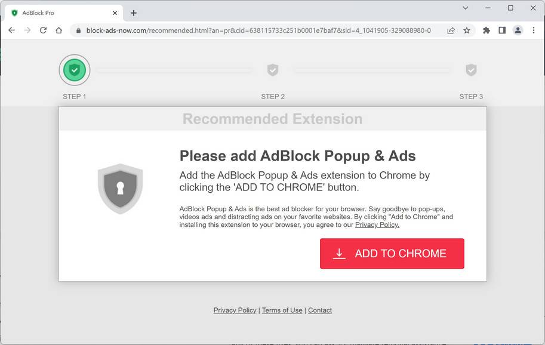Viewport: 545px width, 345px height.
Task: Open Privacy Policy link in the description
Action: coord(377,225)
